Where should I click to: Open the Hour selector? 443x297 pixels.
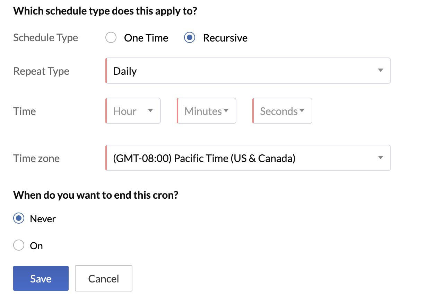133,111
